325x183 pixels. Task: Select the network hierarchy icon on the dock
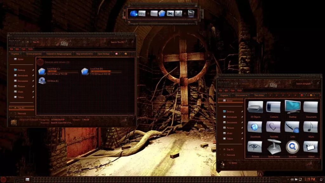pos(143,13)
